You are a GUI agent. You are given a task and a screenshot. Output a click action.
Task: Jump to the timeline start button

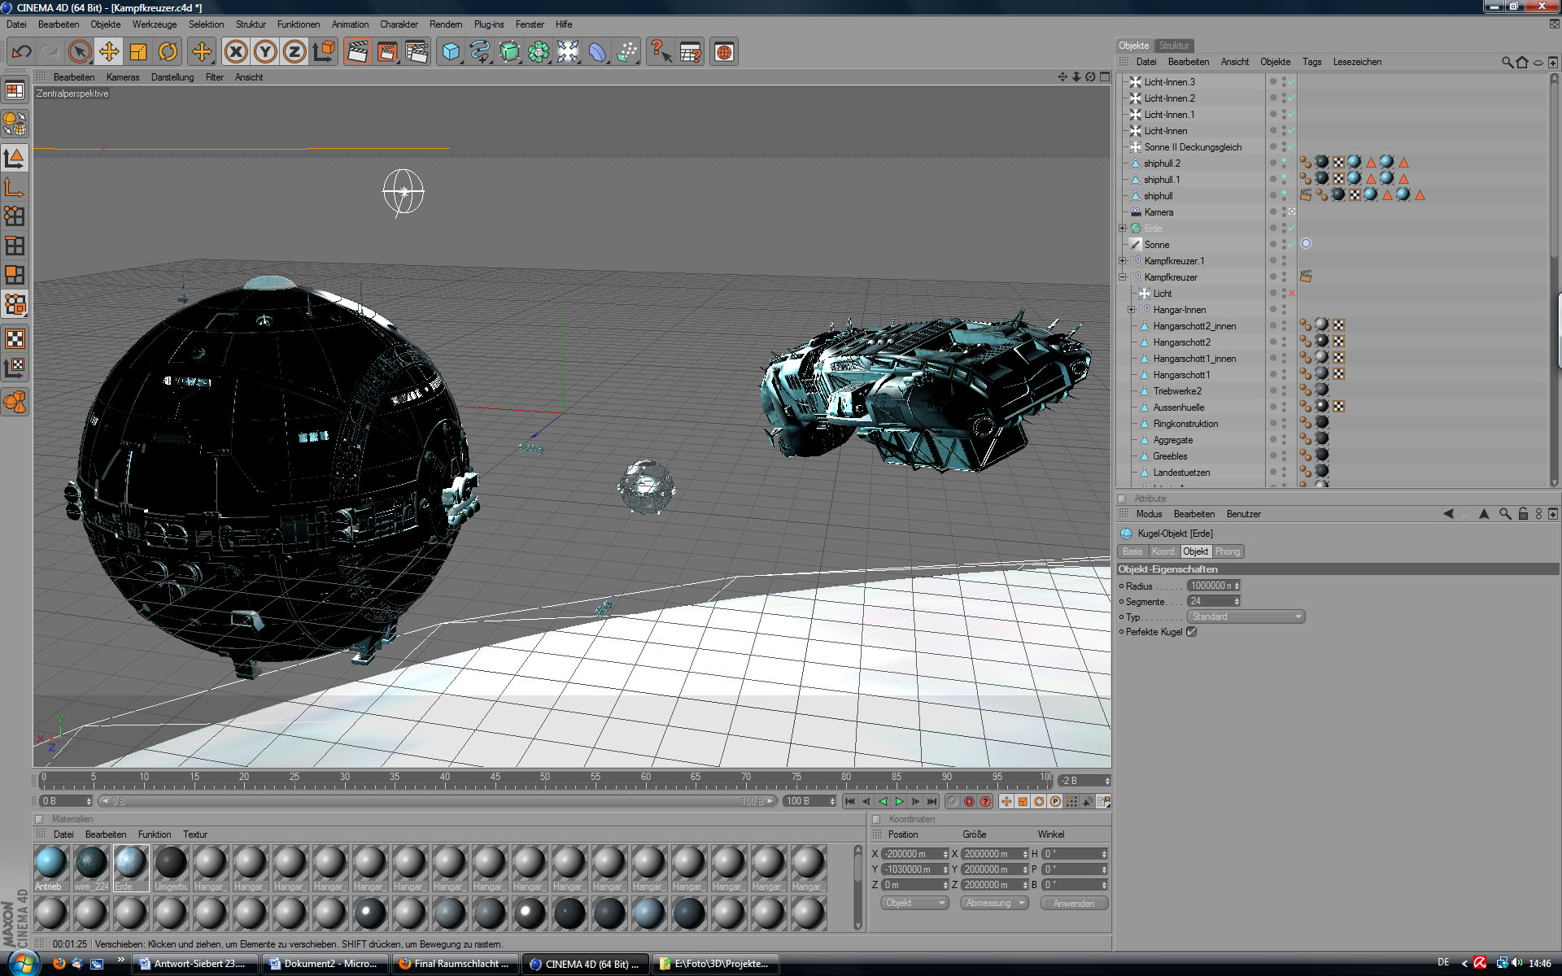(850, 801)
